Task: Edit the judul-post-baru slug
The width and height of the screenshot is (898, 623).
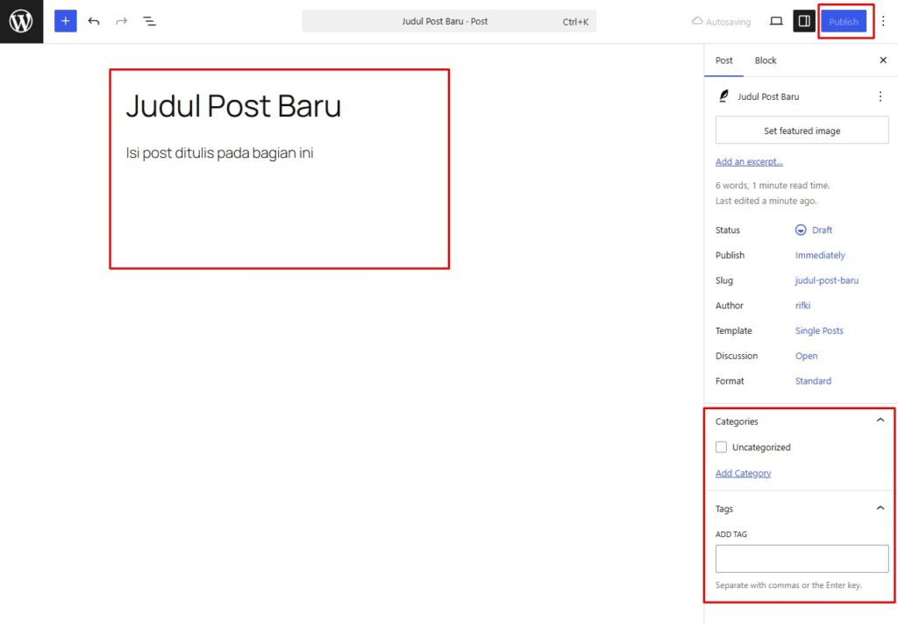Action: point(826,280)
